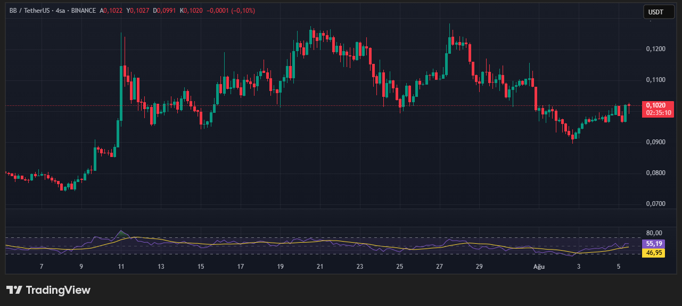
Task: Click the 80,00 RSI scale label
Action: (x=654, y=233)
